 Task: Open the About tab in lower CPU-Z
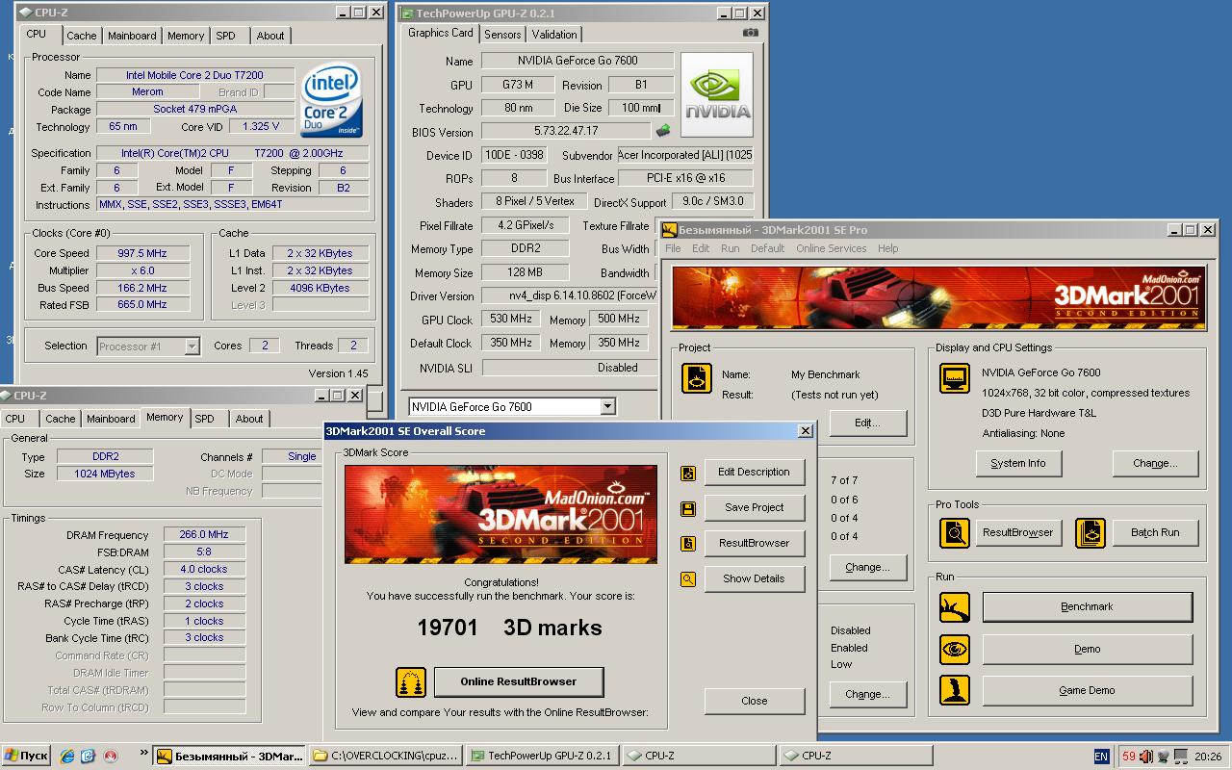point(249,419)
